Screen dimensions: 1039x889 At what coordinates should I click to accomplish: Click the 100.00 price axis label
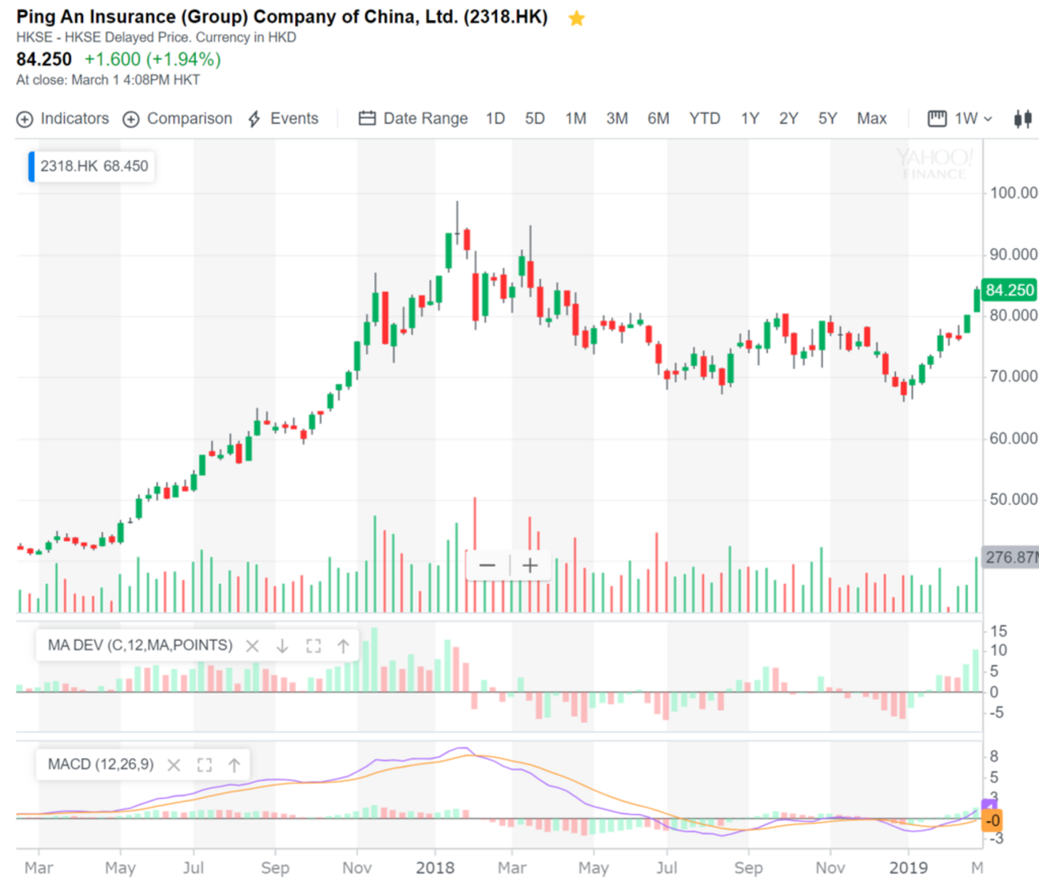click(1013, 192)
